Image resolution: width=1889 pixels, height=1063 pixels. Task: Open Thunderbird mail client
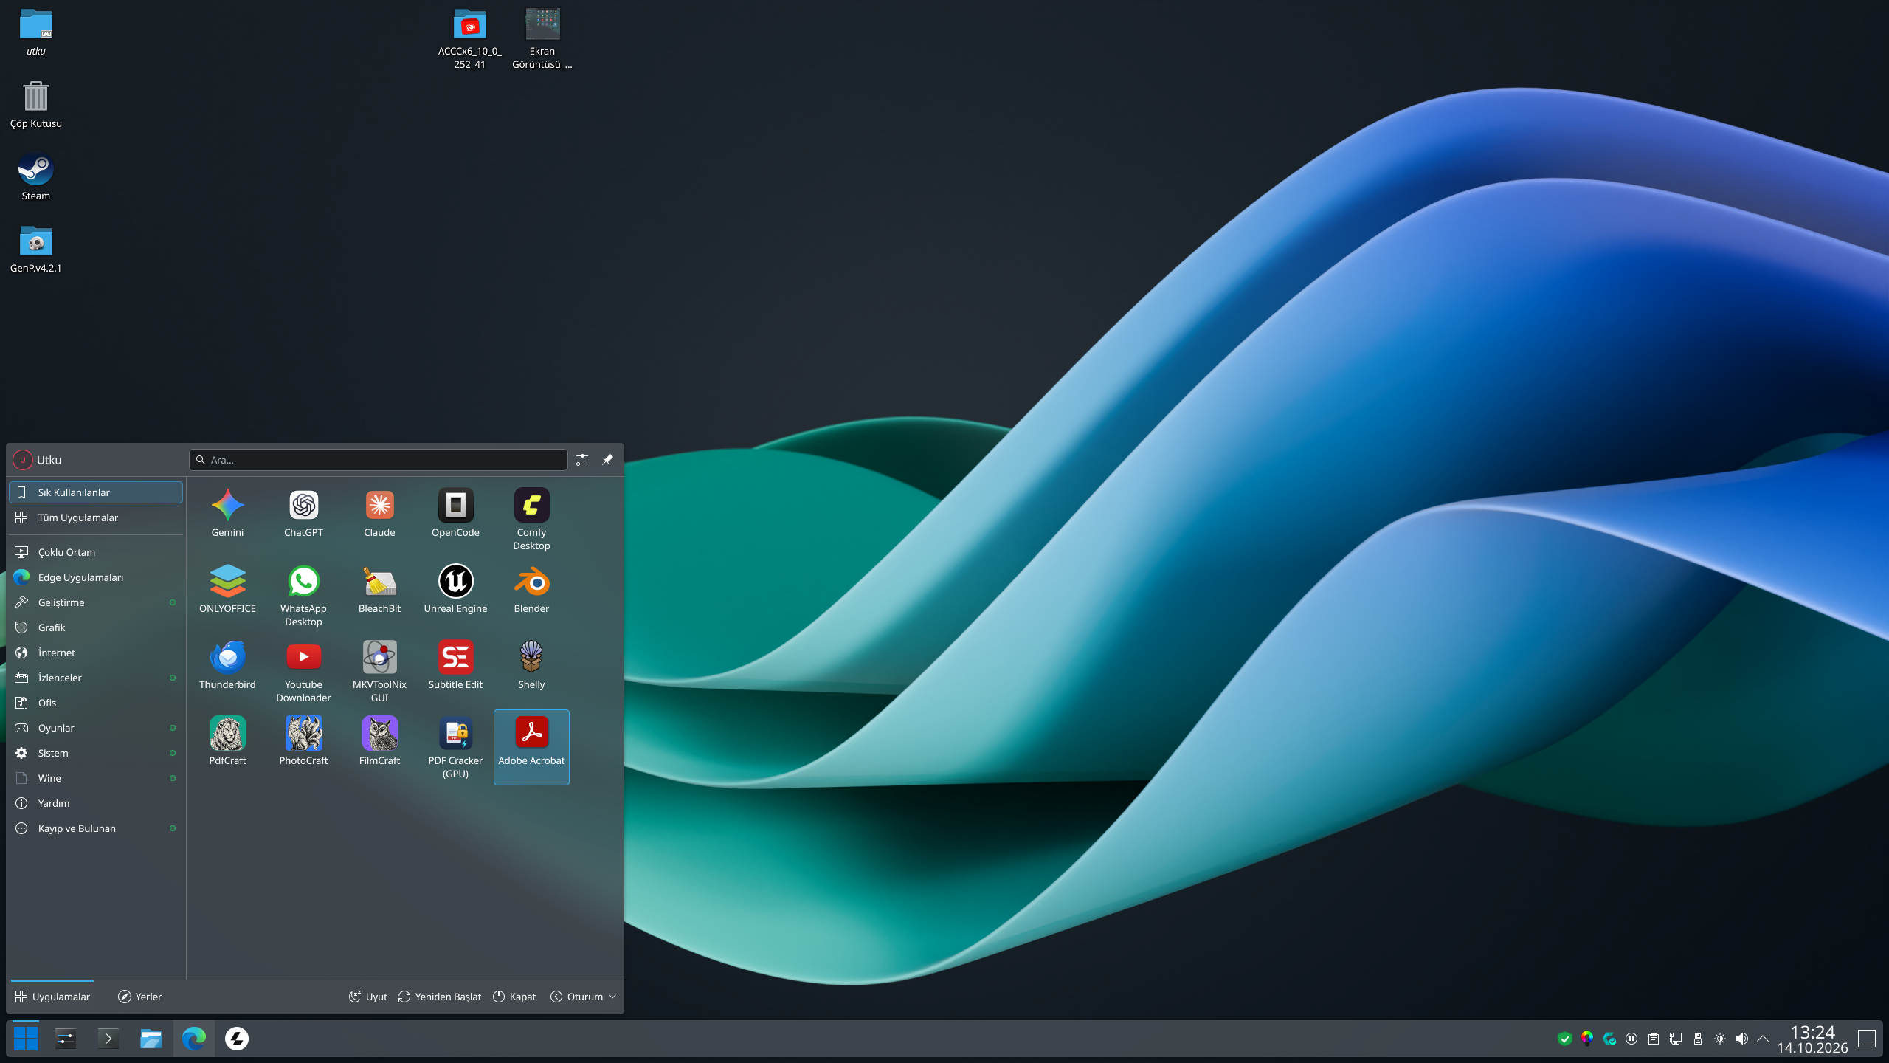tap(227, 664)
